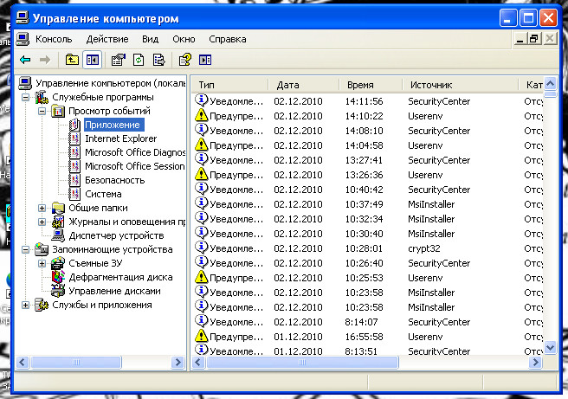Sort by the Время column header
568x399 pixels.
[371, 85]
